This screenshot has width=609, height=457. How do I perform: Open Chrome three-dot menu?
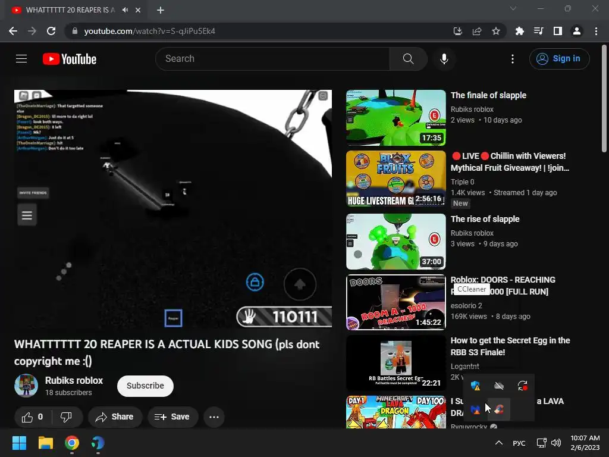coord(596,31)
